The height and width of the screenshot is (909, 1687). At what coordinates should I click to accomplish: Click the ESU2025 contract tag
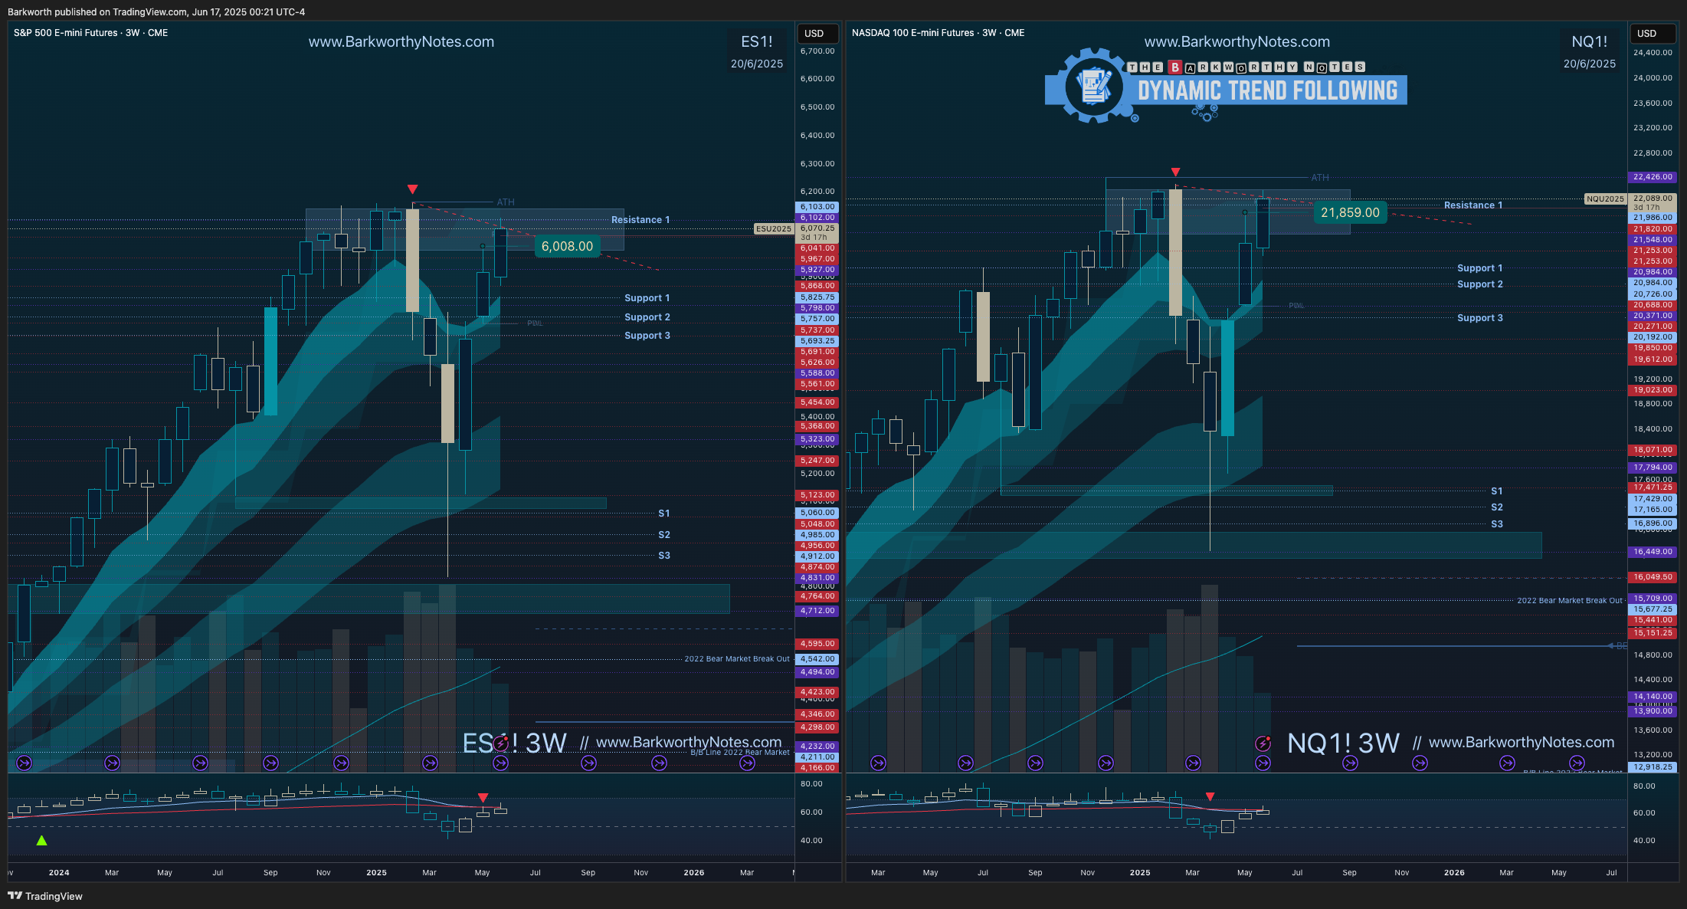coord(774,228)
